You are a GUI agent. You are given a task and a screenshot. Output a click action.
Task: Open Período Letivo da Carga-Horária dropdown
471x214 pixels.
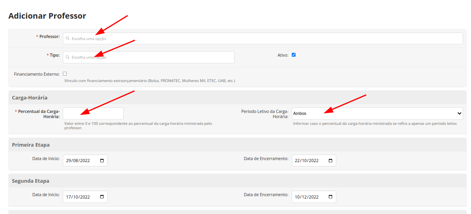[377, 113]
